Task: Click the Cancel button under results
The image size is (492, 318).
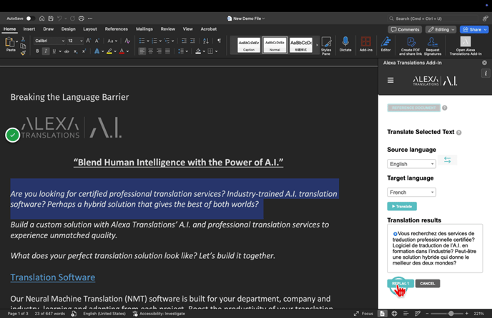Action: click(428, 283)
